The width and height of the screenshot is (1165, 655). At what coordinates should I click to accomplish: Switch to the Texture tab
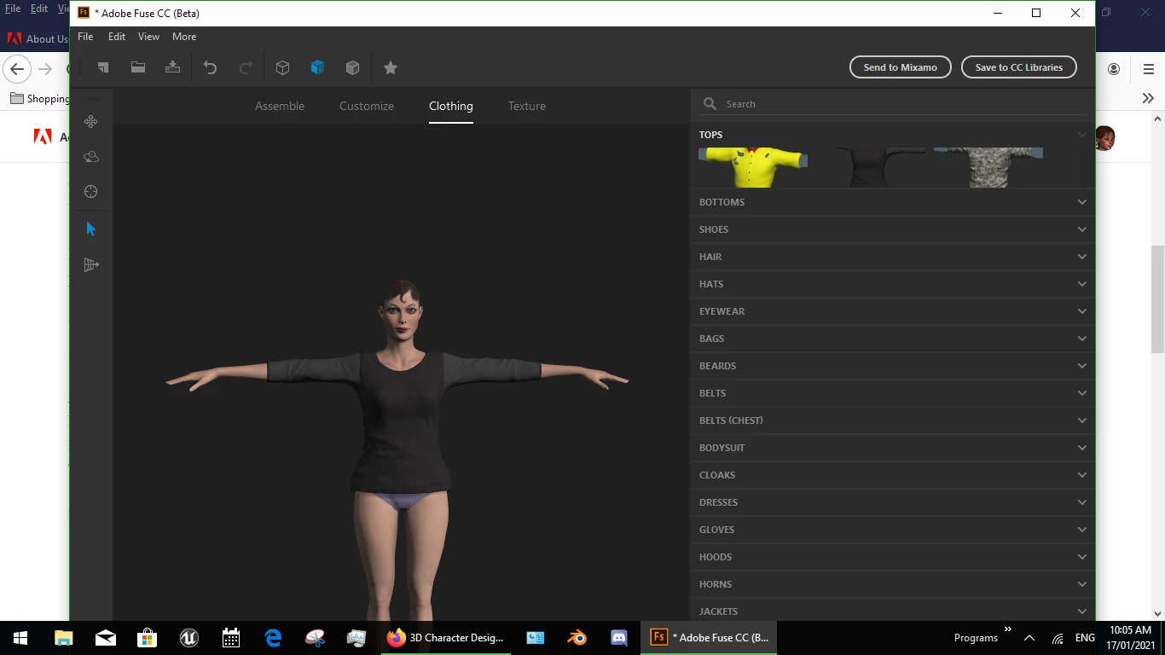pyautogui.click(x=527, y=106)
